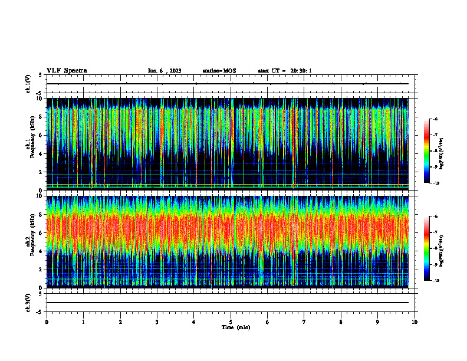Click time axis tick label "5" below the plots
Image resolution: width=467 pixels, height=361 pixels.
[x=231, y=322]
